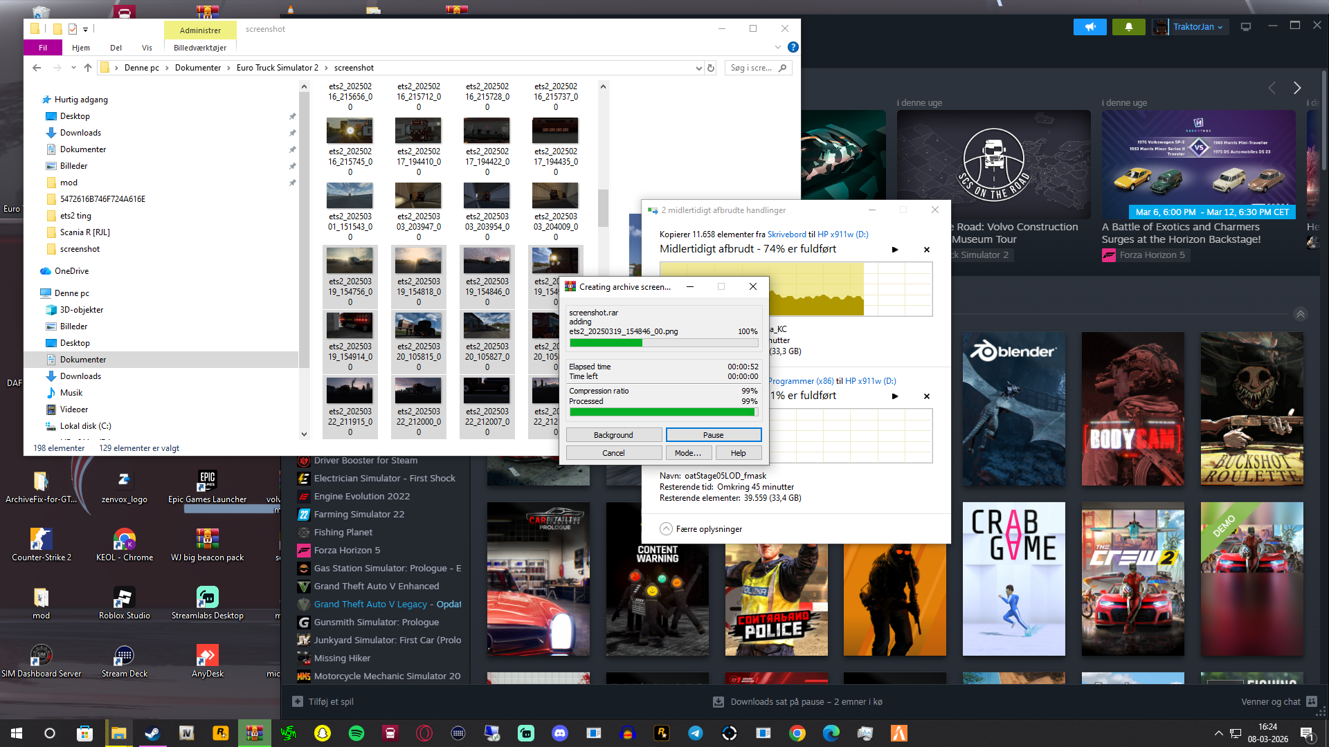Open Spotify from the taskbar
The height and width of the screenshot is (747, 1329).
click(356, 733)
